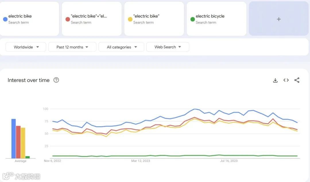Click the Interest over time heading
Viewport: 310px width, 182px height.
tap(28, 80)
